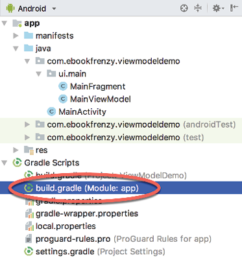Screen dimensions: 242x260
Task: Open the gear settings menu icon
Action: coord(218,8)
